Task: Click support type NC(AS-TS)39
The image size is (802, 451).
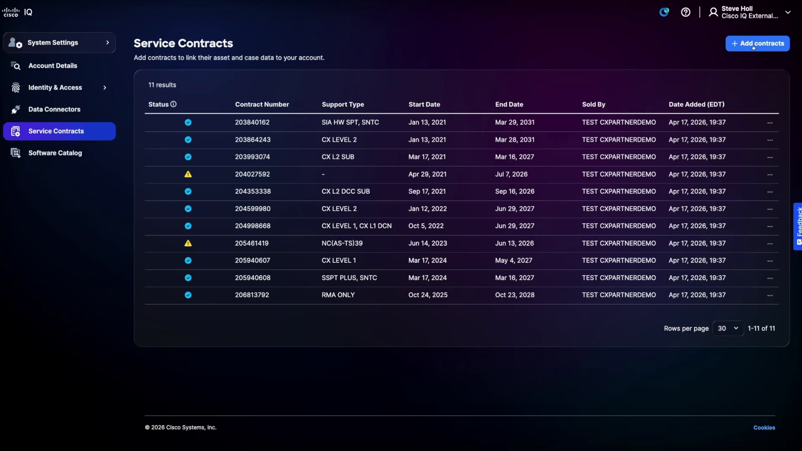Action: pos(342,243)
